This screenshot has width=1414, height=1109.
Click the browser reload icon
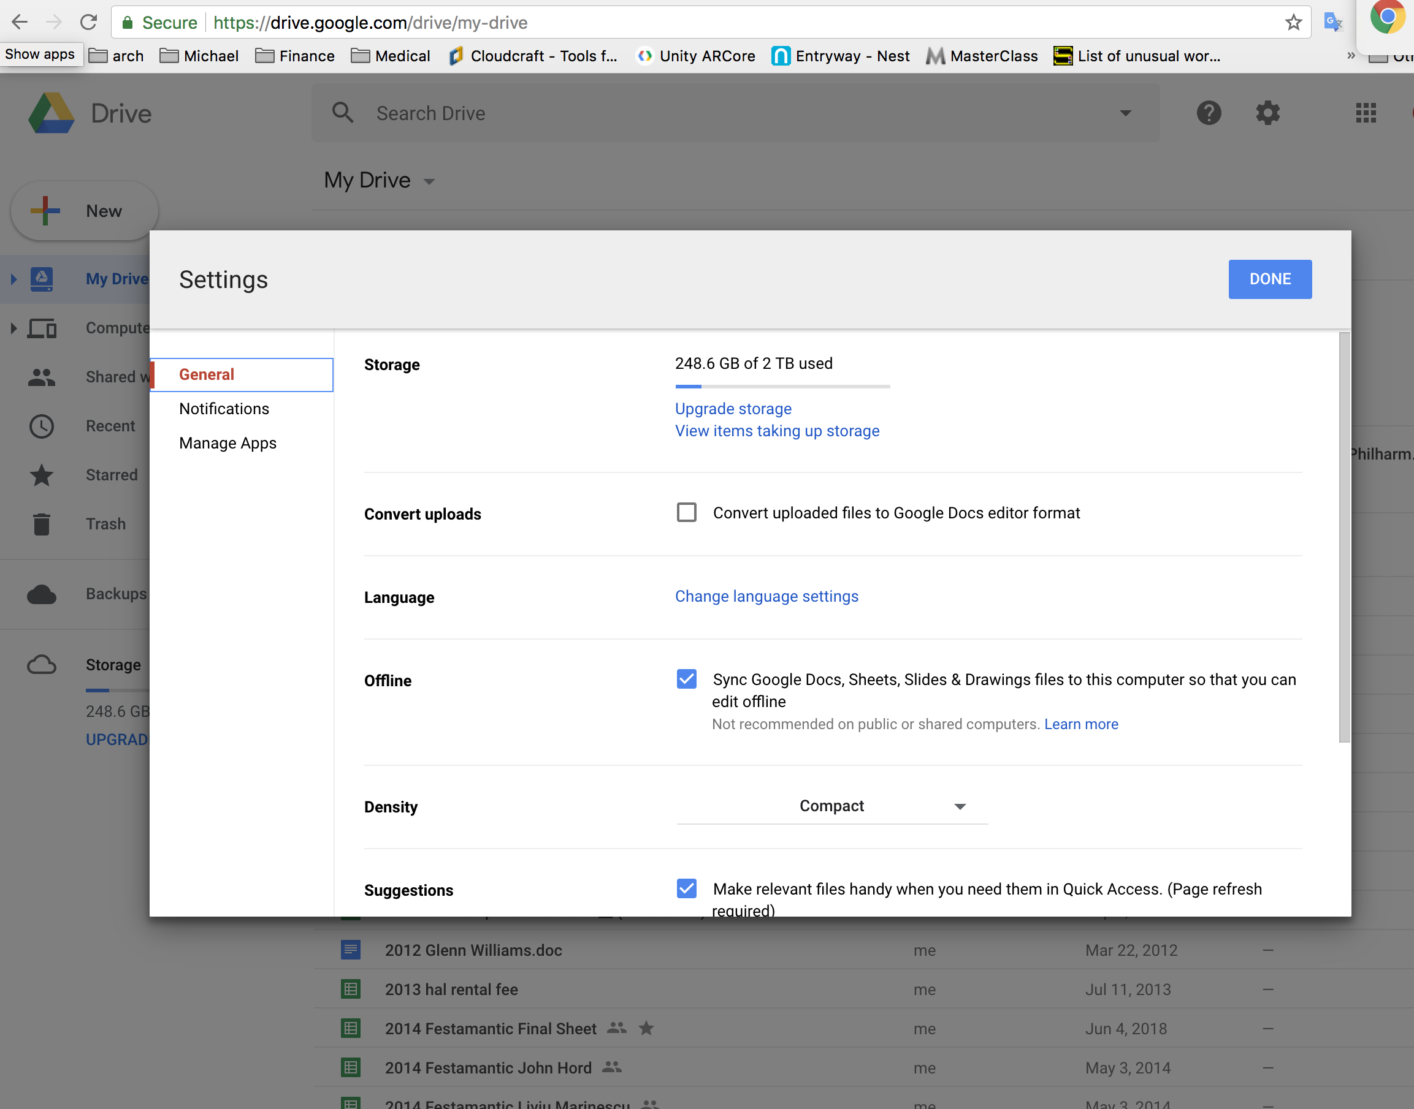88,23
